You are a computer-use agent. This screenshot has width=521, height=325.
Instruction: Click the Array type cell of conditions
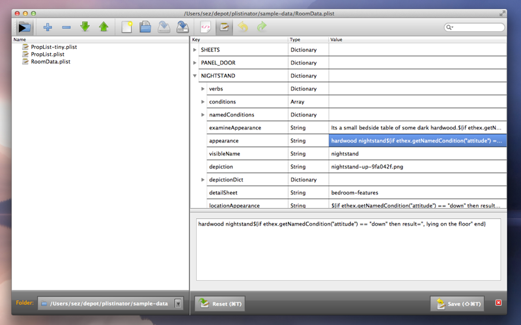coord(308,101)
